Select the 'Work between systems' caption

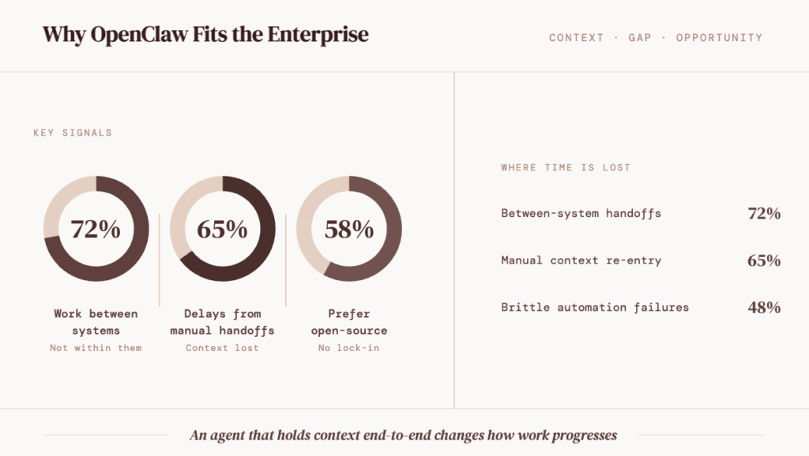96,322
